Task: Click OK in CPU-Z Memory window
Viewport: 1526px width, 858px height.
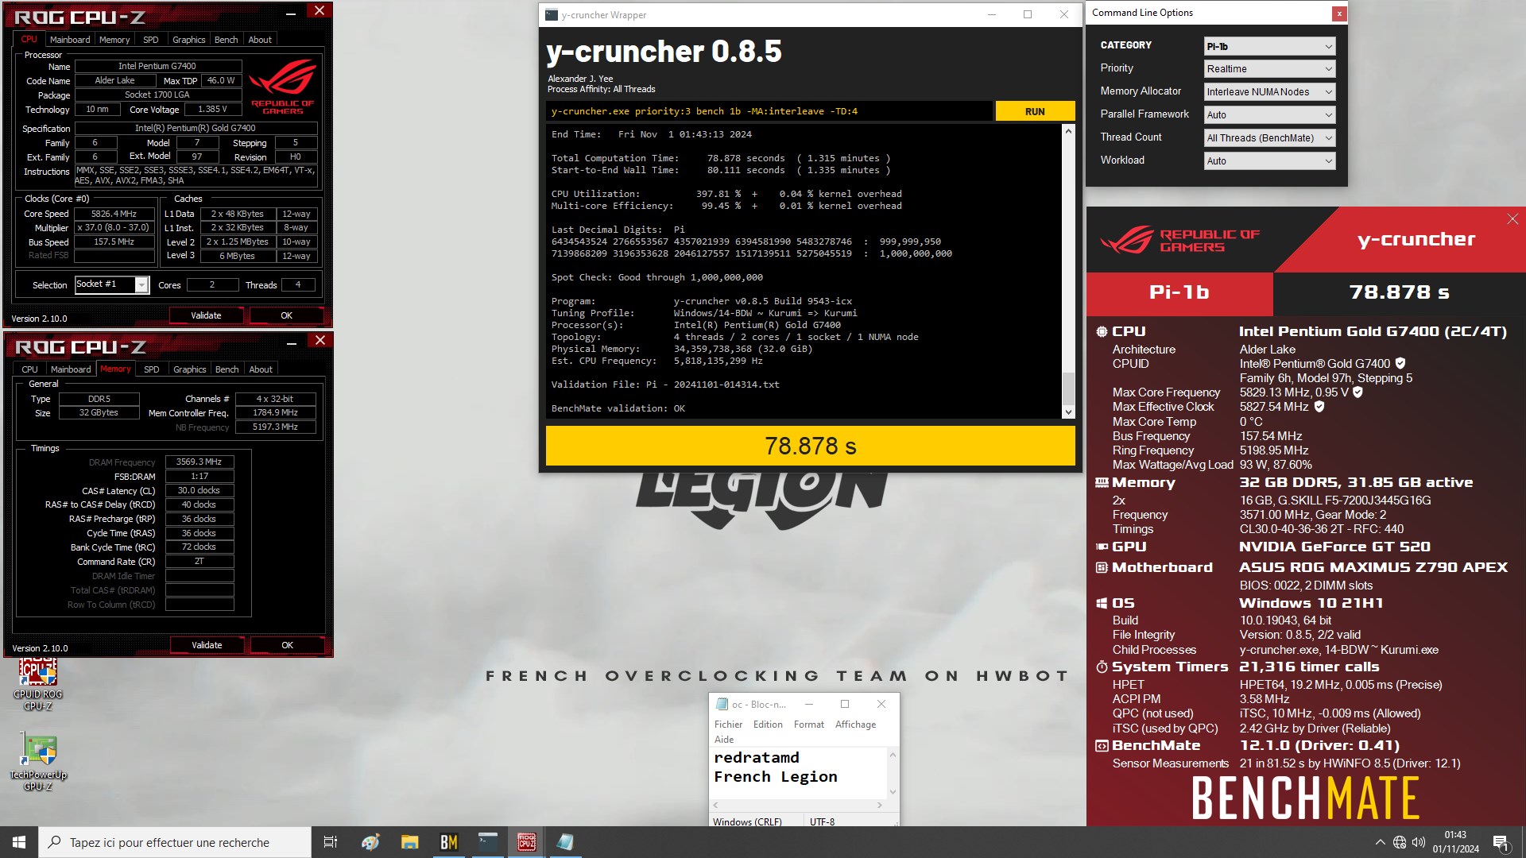Action: click(x=288, y=645)
